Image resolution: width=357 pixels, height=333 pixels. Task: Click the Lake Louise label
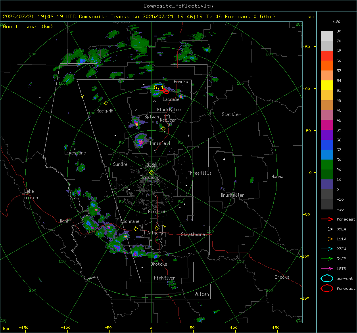31,194
